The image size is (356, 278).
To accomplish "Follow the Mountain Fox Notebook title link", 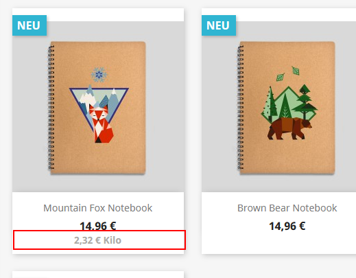I will pos(98,208).
